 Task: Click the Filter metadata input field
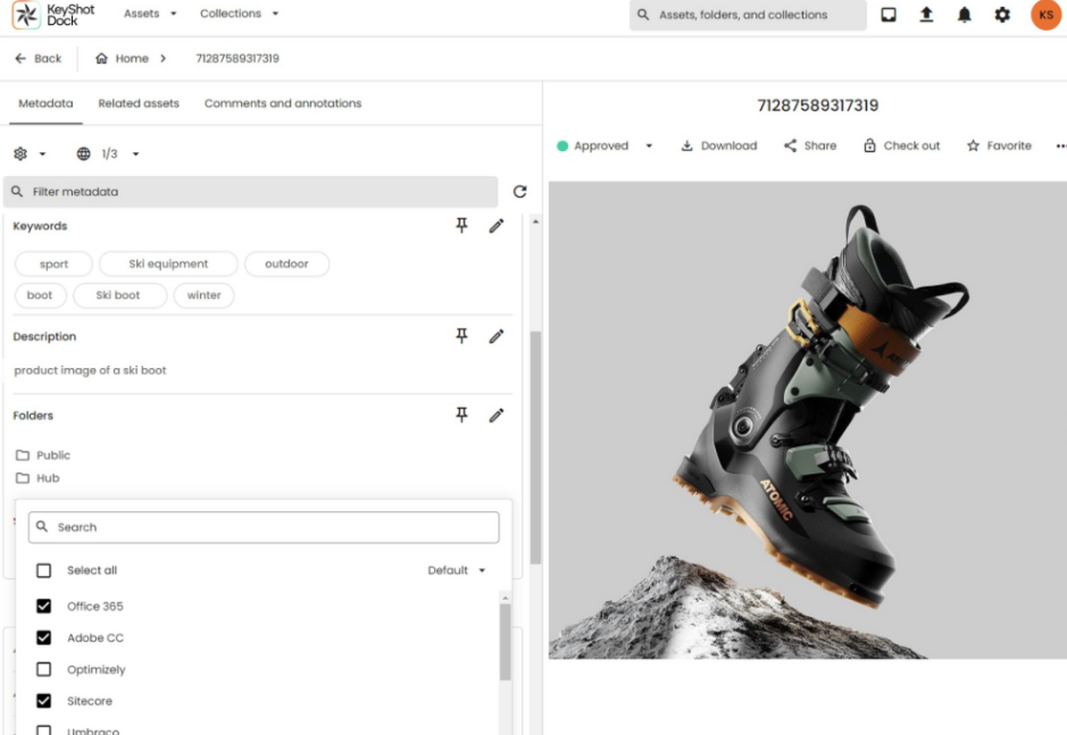251,191
